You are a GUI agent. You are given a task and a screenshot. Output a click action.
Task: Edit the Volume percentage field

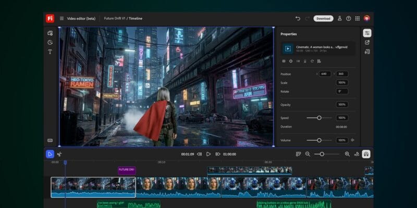click(x=342, y=140)
